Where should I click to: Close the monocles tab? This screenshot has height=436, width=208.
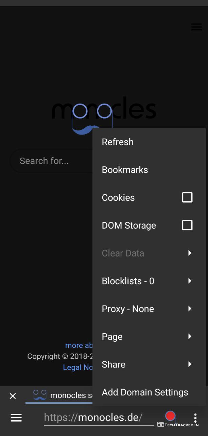(x=13, y=396)
